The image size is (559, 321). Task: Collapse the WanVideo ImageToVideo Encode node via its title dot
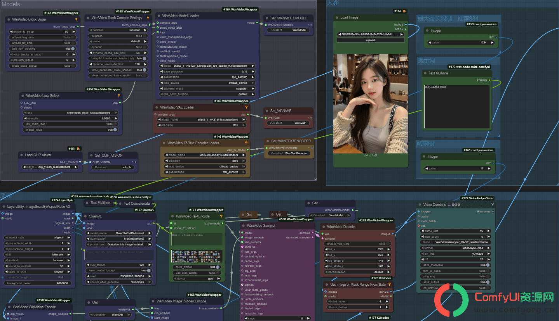point(153,301)
